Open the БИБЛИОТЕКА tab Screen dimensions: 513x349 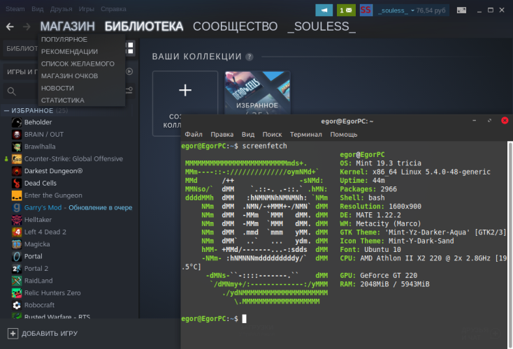click(x=144, y=27)
